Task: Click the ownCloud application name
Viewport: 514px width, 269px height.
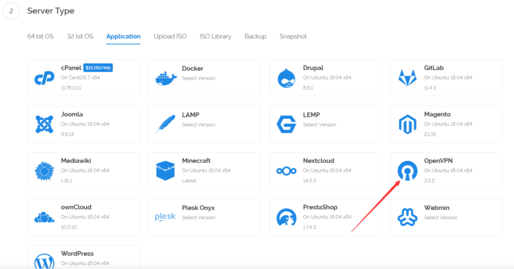Action: [76, 207]
